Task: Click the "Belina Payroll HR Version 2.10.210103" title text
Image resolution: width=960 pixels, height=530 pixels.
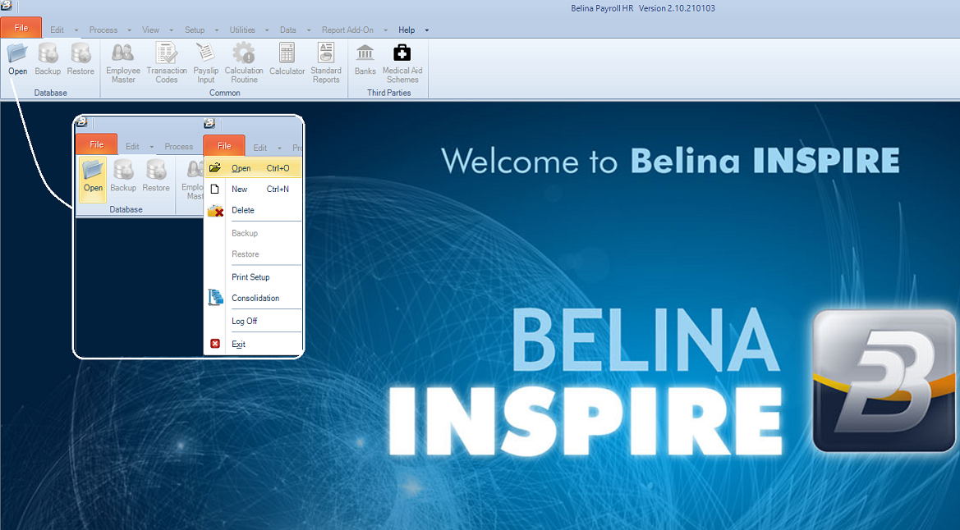Action: pos(643,8)
